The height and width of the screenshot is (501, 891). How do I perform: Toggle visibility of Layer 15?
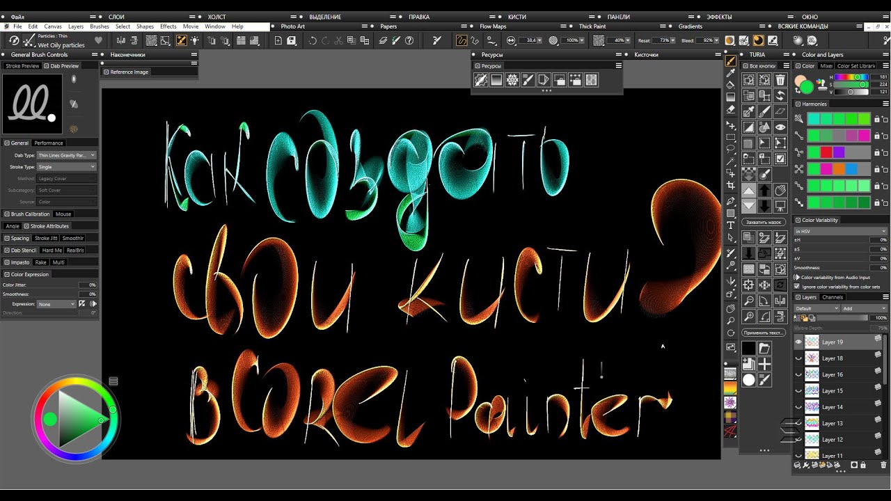click(x=798, y=390)
